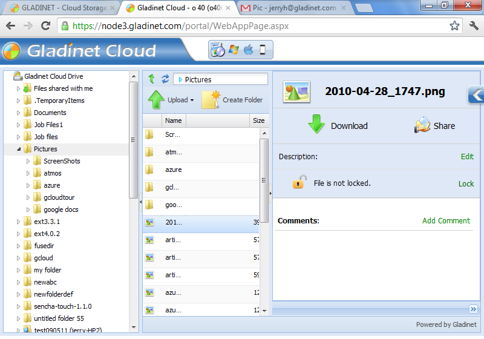
Task: Click the Share icon
Action: tap(422, 125)
